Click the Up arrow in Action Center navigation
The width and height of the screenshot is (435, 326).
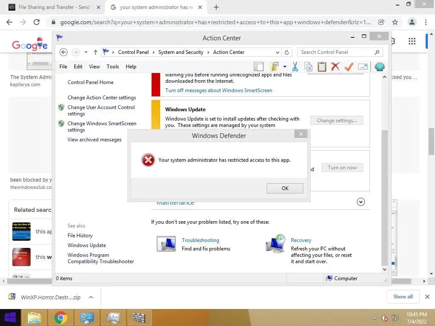(x=96, y=52)
